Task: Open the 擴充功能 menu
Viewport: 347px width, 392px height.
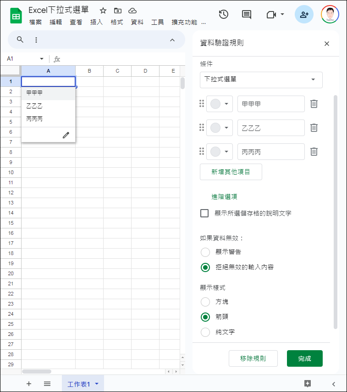Action: 184,22
